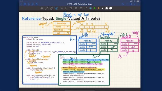Select the Image insert tool

[x=71, y=8]
